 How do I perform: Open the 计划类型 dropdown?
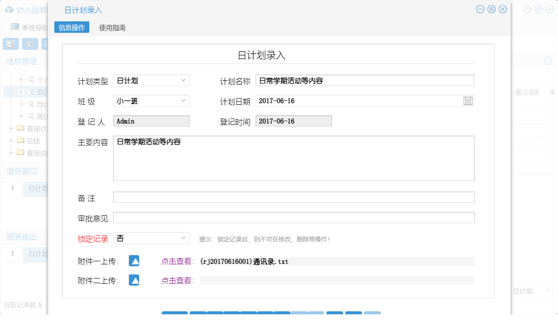pos(151,80)
